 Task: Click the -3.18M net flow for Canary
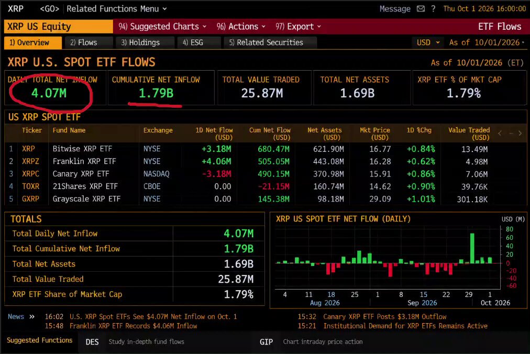[217, 174]
